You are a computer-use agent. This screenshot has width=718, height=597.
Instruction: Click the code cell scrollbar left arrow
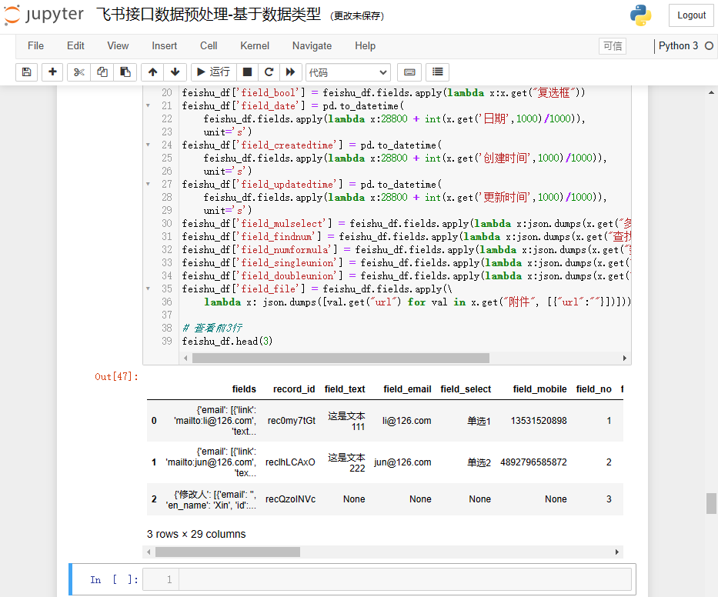(185, 358)
